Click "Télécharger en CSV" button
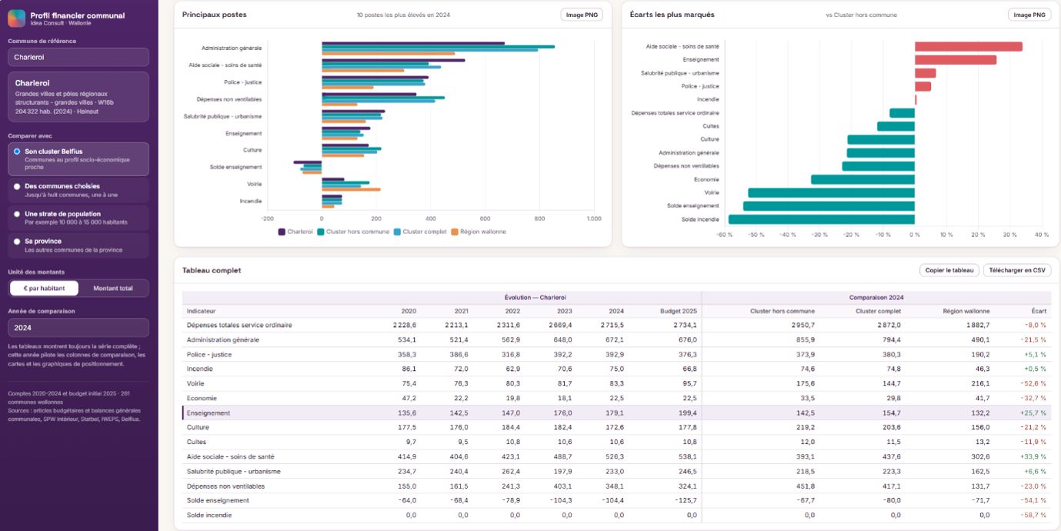Screen dimensions: 1061x531 tap(1017, 270)
